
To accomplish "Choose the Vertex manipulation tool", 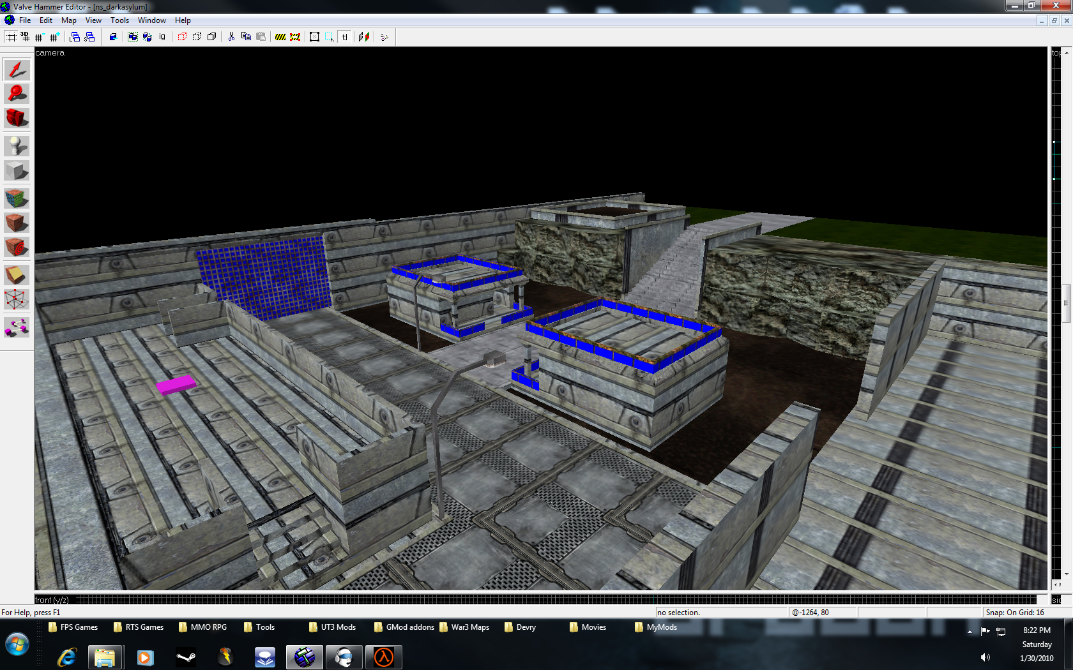I will click(x=17, y=299).
